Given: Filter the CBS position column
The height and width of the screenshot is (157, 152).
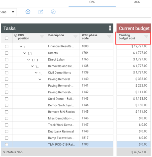Looking at the screenshot, I should click(42, 36).
